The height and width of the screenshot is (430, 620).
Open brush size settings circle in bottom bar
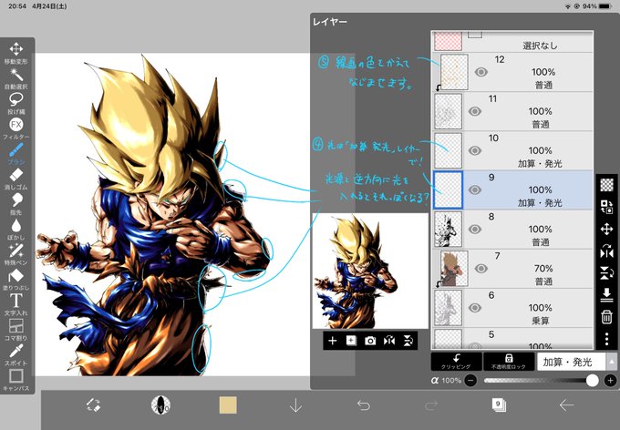point(160,405)
